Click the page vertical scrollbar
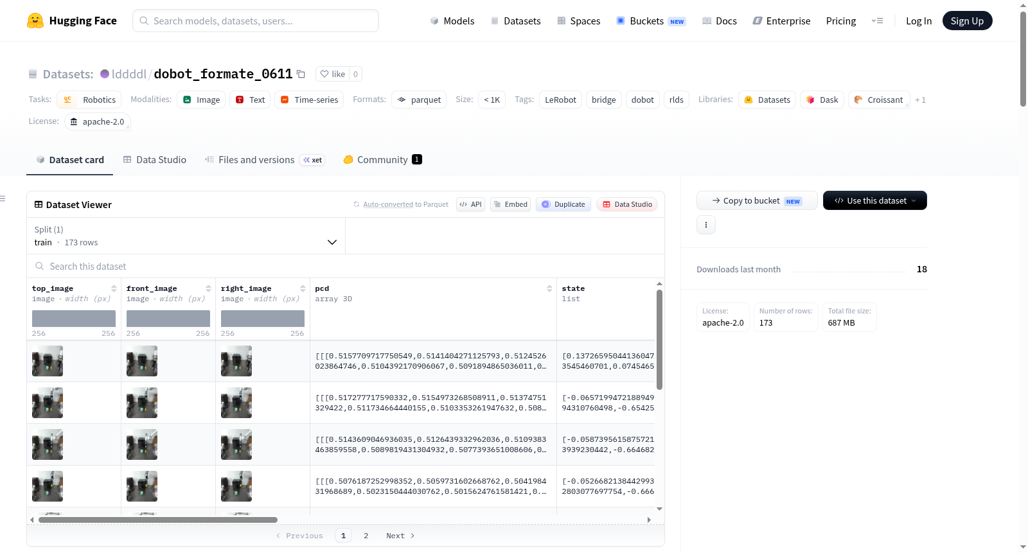 pyautogui.click(x=1023, y=58)
